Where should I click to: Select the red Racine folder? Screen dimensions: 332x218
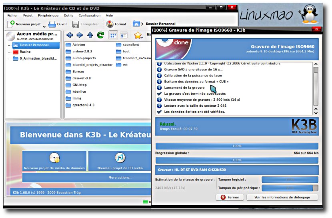pos(21,52)
